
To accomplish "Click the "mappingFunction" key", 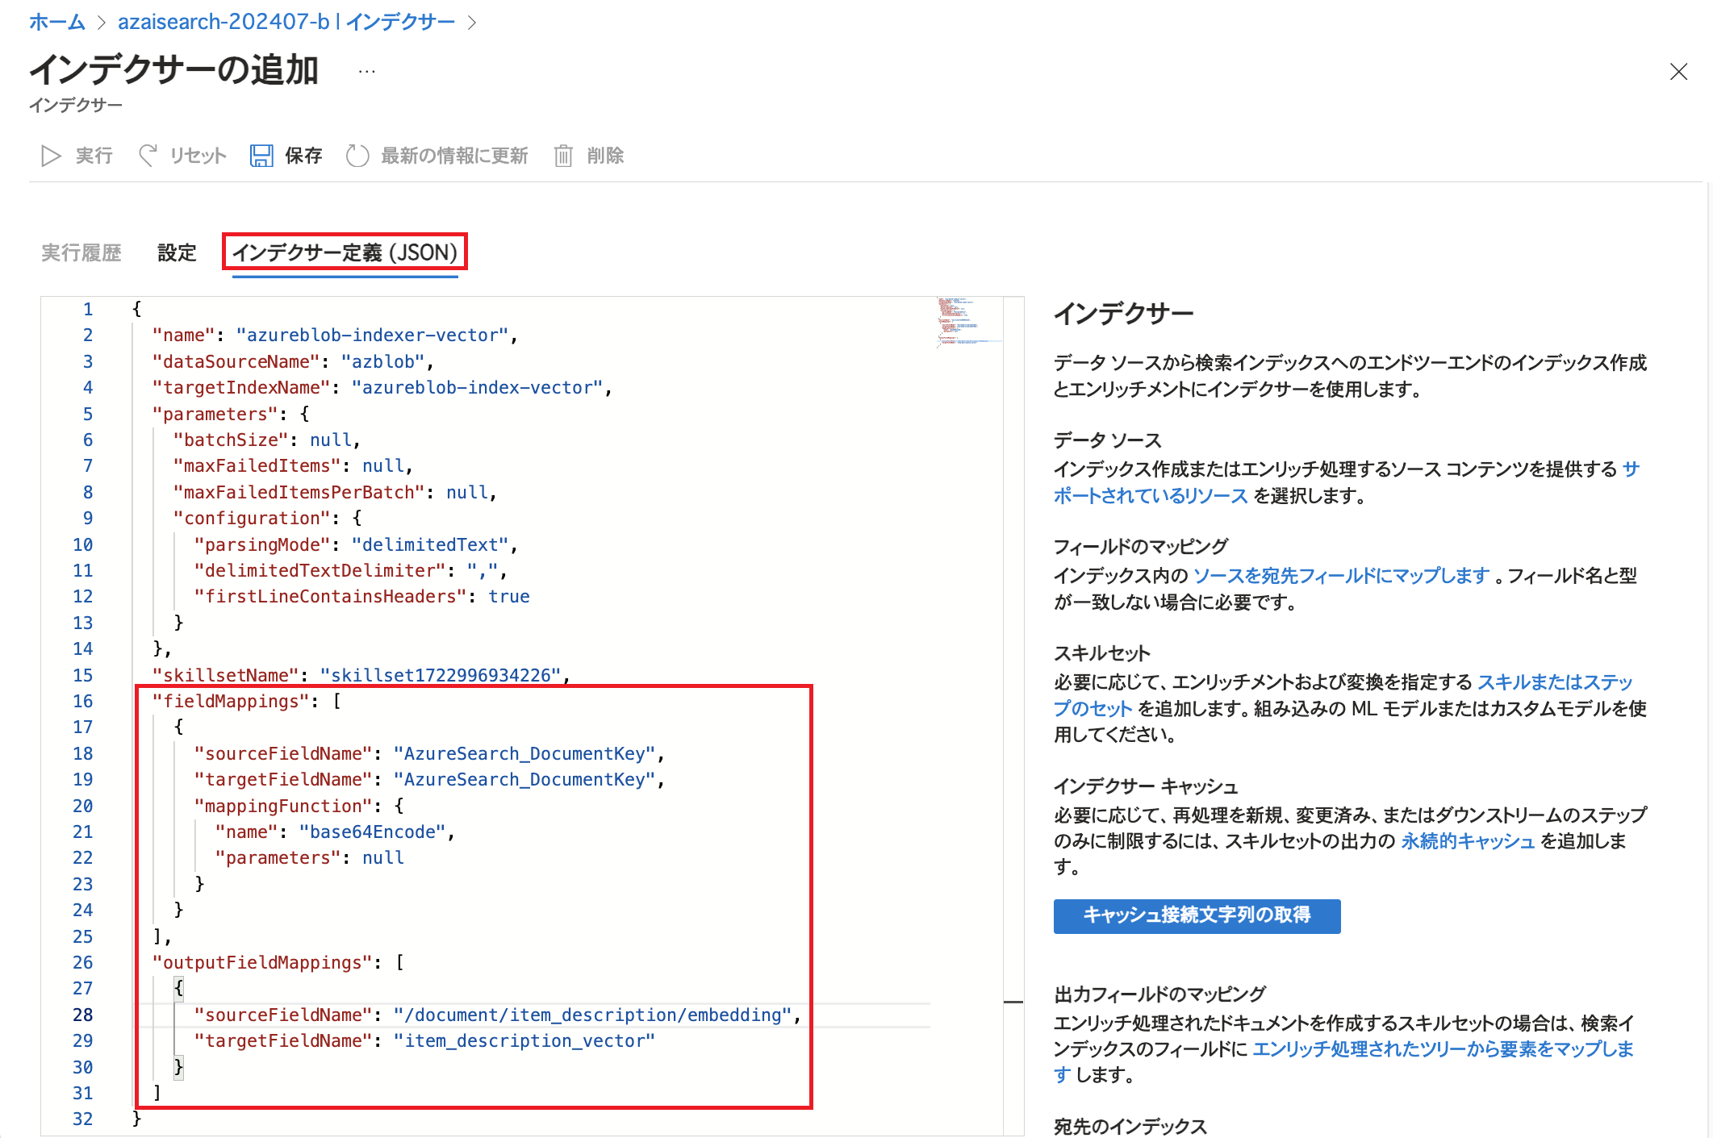I will [283, 807].
